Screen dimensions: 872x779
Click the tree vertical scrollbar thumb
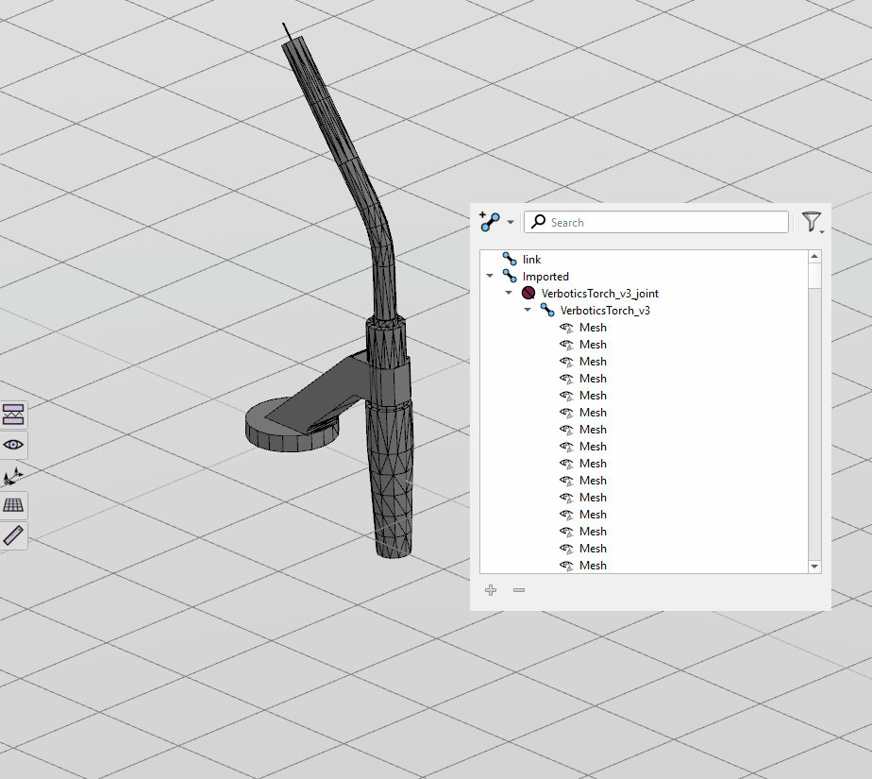click(814, 276)
